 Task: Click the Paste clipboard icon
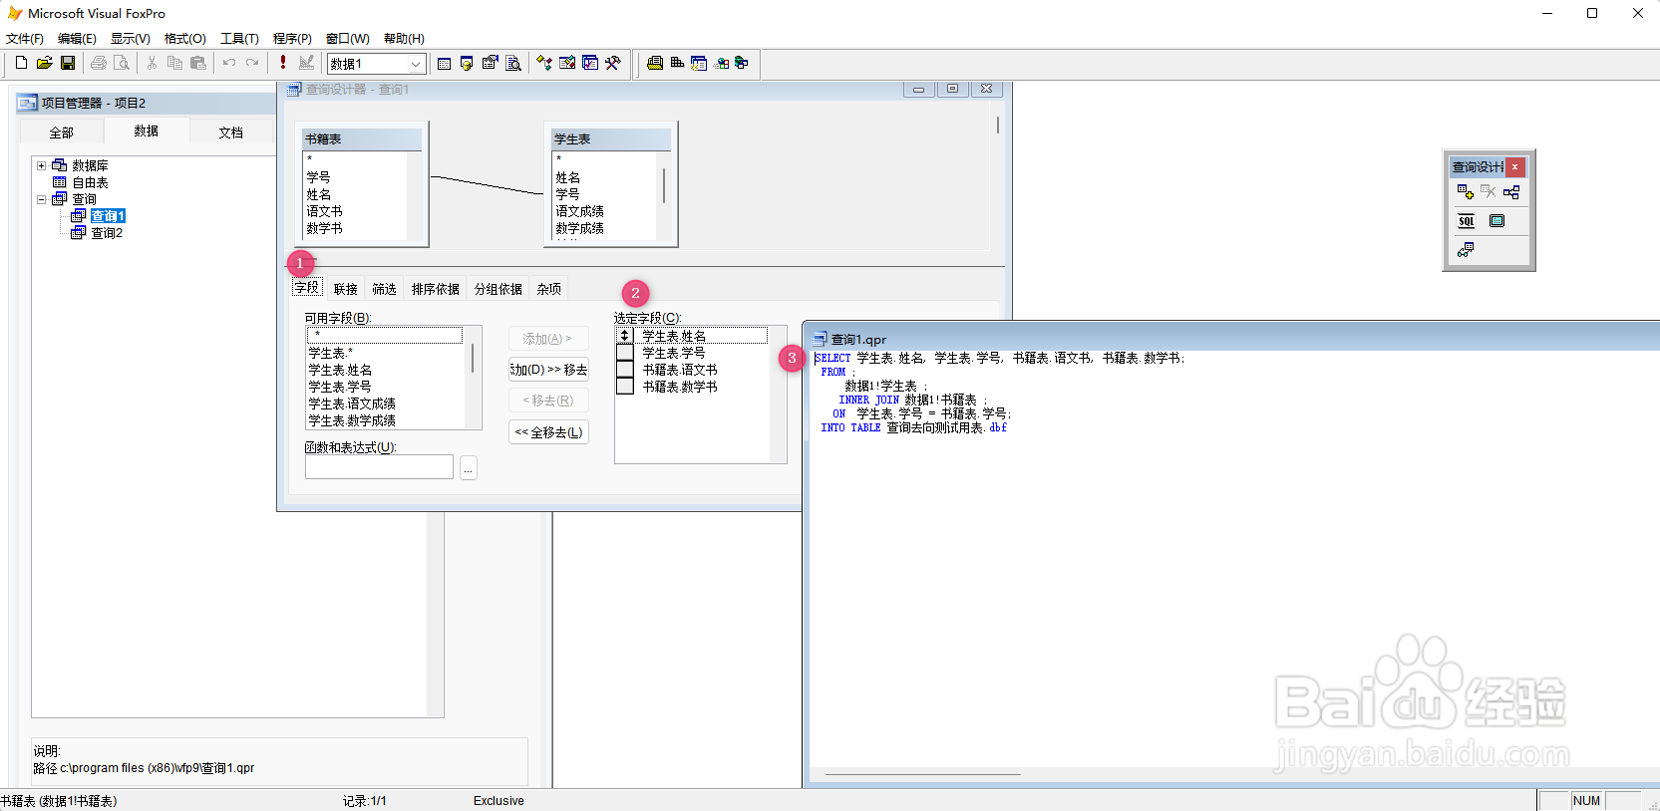tap(198, 63)
